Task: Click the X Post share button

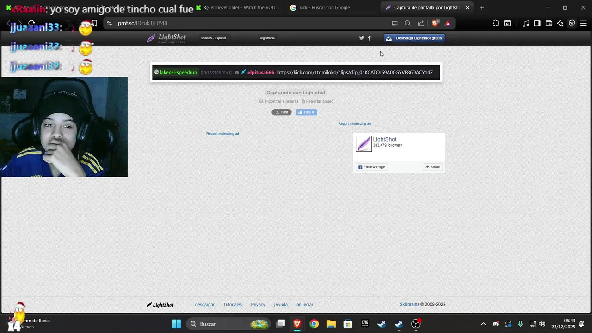Action: pos(281,112)
